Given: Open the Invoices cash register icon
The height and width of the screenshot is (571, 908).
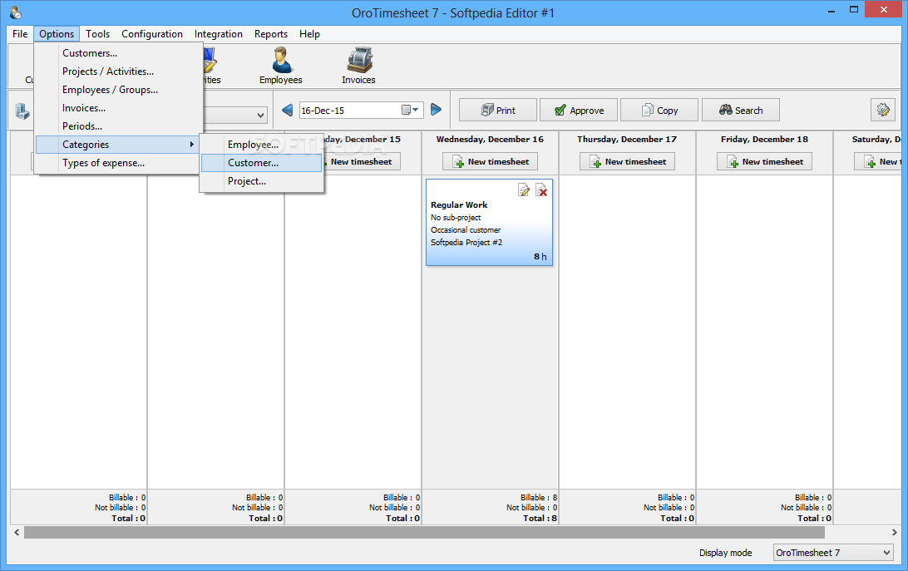Looking at the screenshot, I should pos(358,66).
